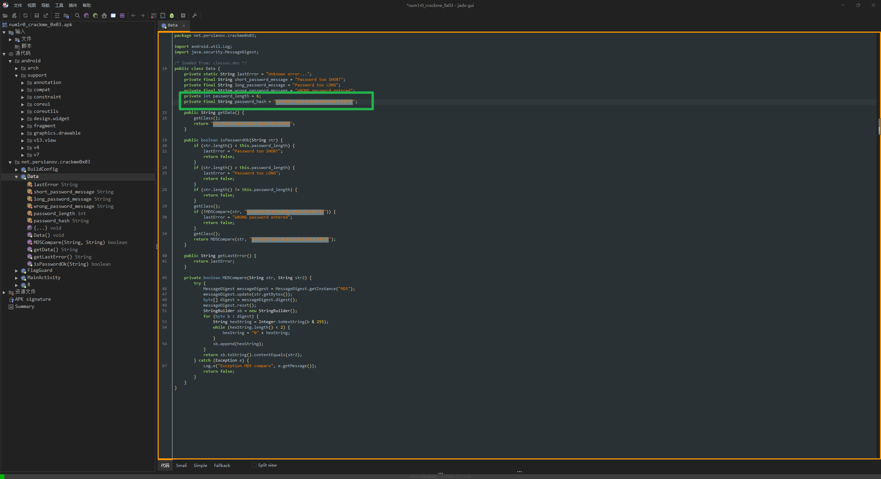Expand the arch package node

coord(17,68)
